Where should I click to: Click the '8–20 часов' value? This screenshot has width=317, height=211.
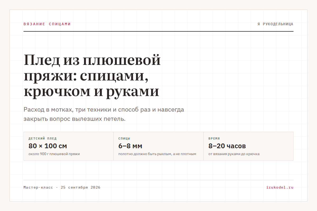point(227,146)
